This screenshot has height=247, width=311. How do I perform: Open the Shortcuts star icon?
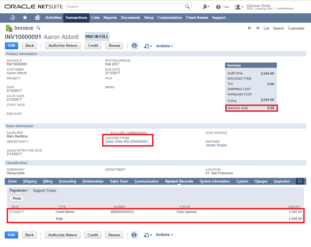[x=25, y=18]
